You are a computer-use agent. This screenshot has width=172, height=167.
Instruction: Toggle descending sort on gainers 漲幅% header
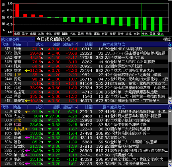(69, 44)
